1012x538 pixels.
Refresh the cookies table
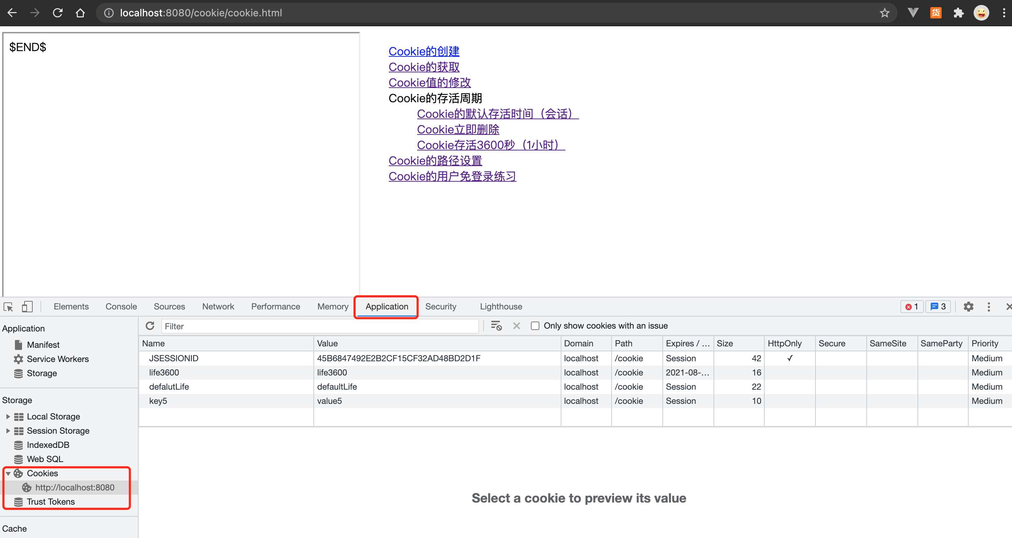150,326
